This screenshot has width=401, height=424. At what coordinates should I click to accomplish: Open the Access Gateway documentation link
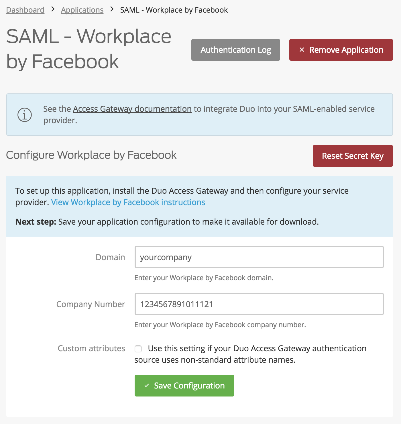(x=132, y=109)
